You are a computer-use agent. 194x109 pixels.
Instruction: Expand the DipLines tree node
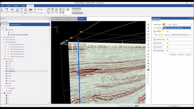pyautogui.click(x=3, y=40)
